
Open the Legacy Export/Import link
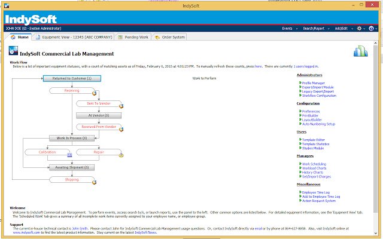[318, 91]
